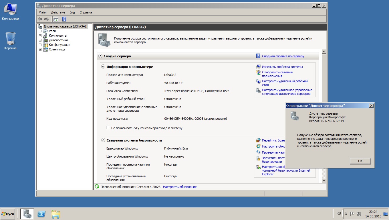Expand the Роли tree node

(40, 31)
